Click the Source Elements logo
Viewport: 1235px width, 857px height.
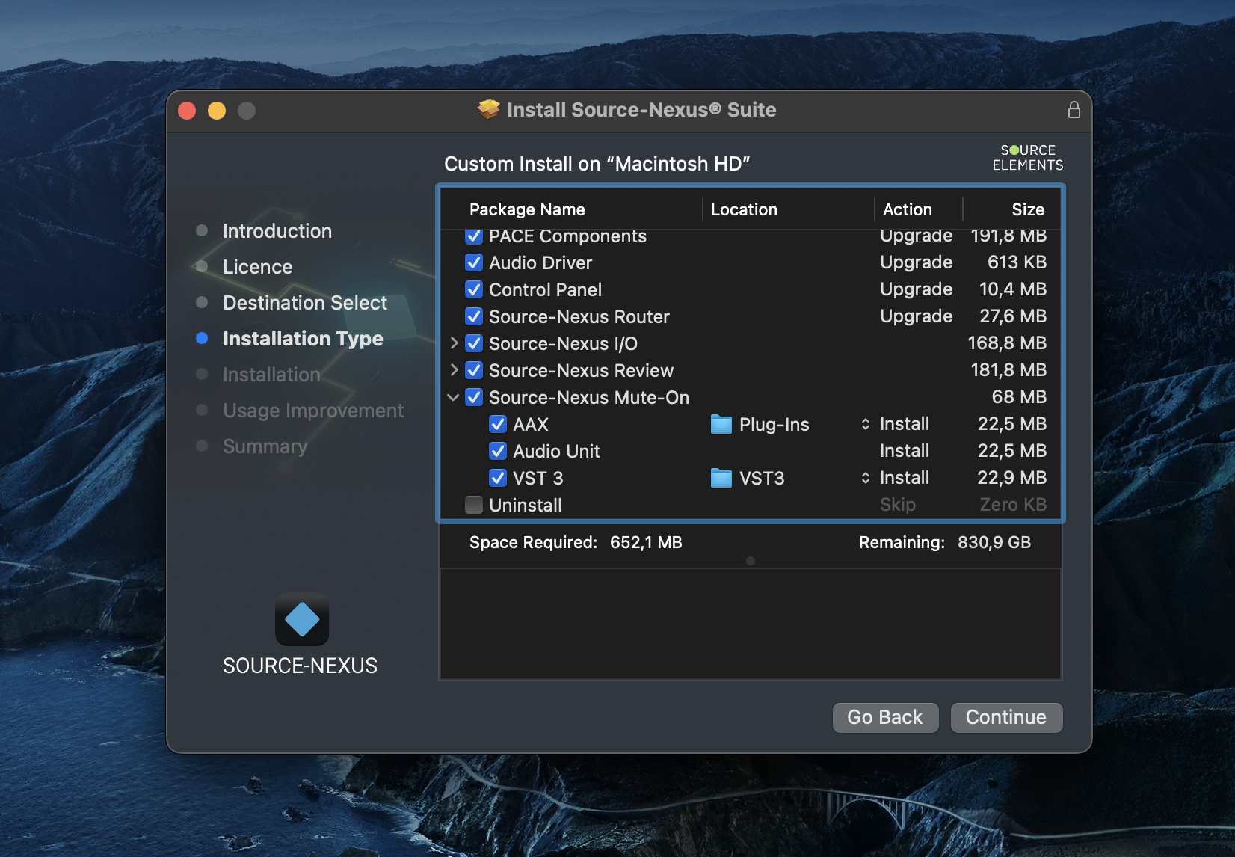(1027, 158)
